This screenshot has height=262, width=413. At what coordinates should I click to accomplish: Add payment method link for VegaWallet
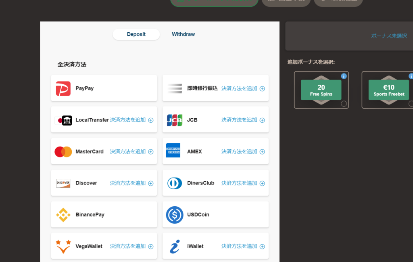[x=128, y=246]
